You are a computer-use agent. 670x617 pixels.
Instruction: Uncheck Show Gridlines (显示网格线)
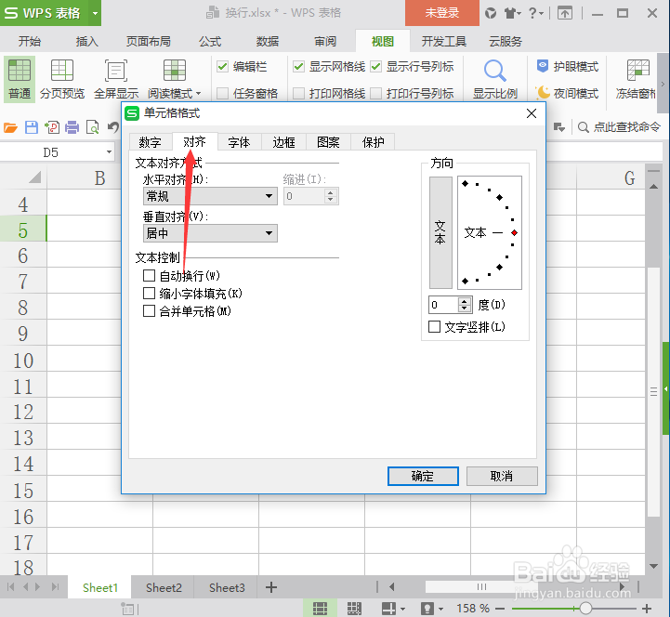click(x=298, y=67)
